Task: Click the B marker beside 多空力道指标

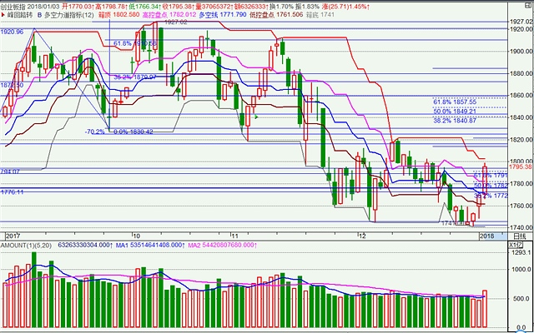Action: pos(48,14)
